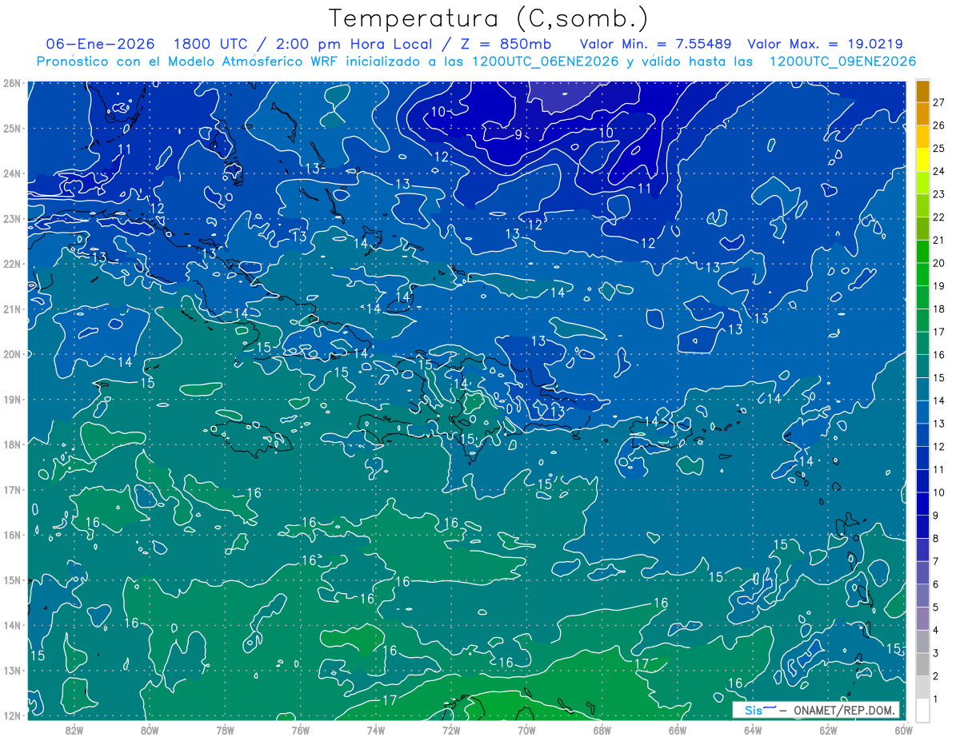Click the white bottom swatch of color scale

[922, 709]
